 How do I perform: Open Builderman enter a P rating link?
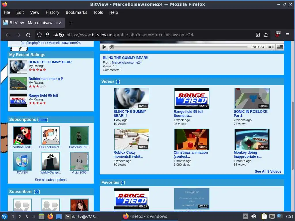tap(46, 79)
